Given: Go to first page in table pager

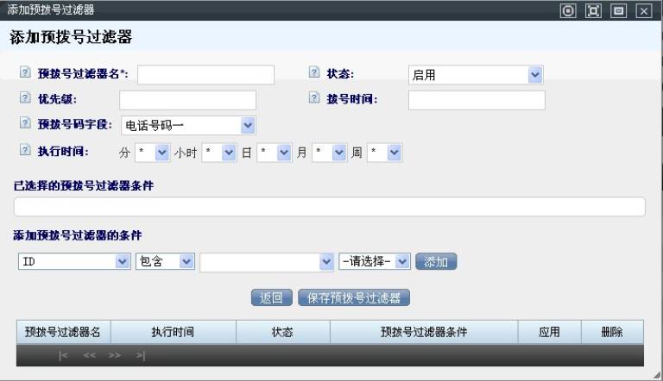Looking at the screenshot, I should pyautogui.click(x=63, y=355).
